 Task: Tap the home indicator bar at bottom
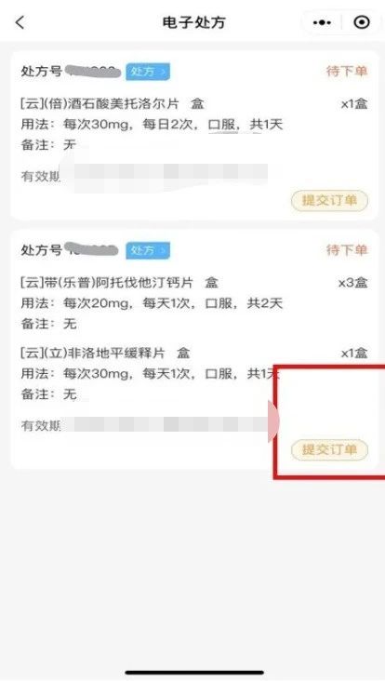(194, 674)
